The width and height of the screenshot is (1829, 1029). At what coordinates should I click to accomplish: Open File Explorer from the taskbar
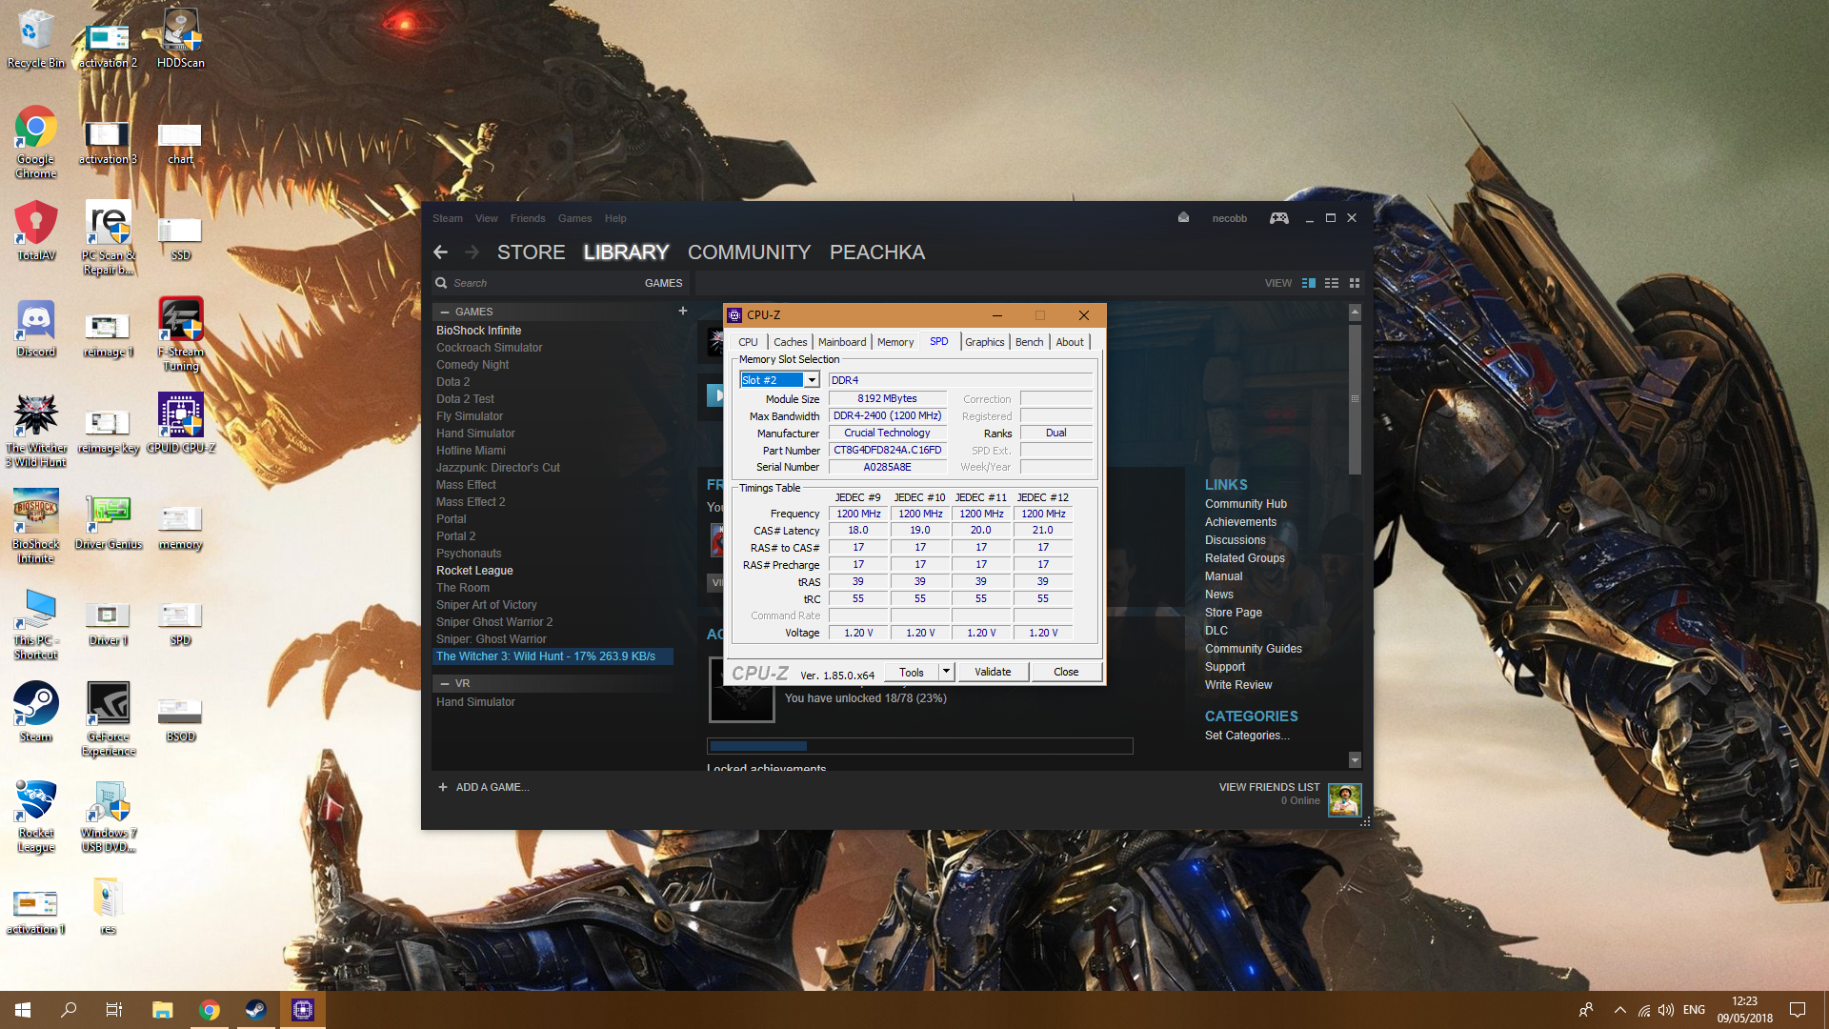point(162,1010)
